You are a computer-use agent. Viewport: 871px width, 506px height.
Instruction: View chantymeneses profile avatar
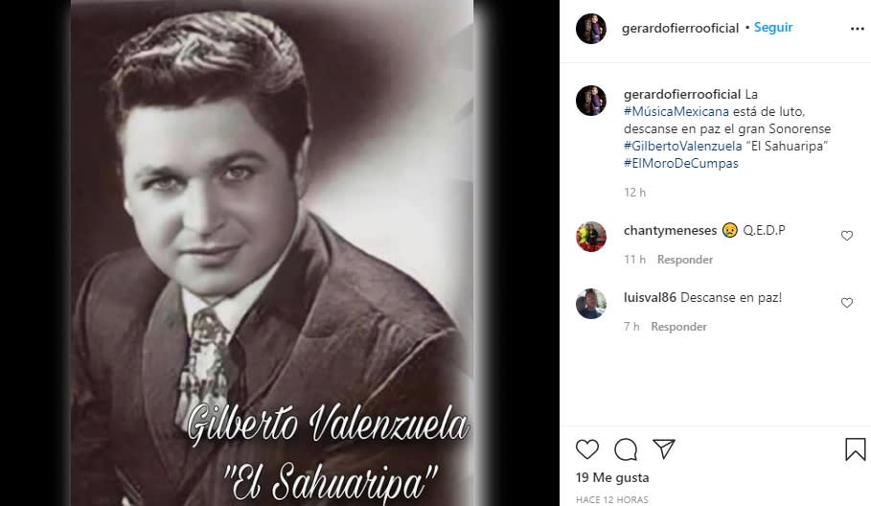point(591,237)
